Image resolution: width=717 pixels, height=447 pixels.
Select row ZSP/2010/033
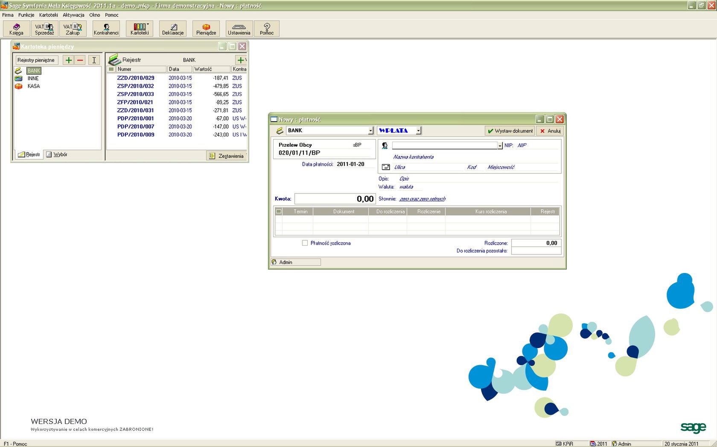(x=177, y=94)
